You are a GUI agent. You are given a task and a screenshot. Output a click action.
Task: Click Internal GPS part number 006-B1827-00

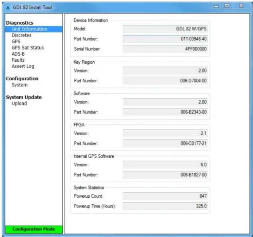165,175
